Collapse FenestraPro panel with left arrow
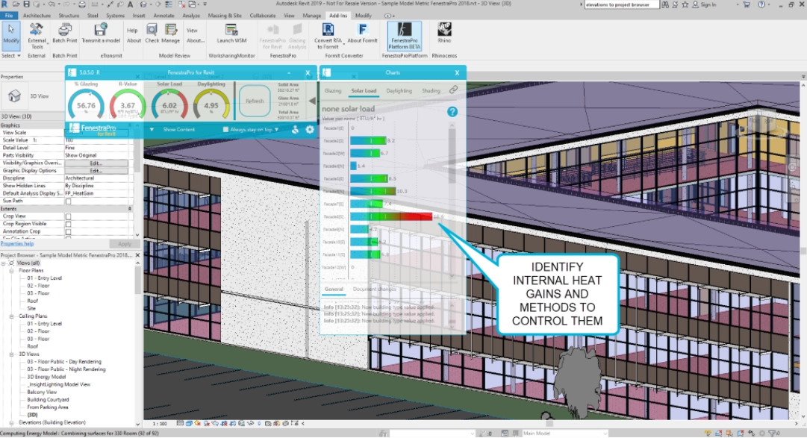This screenshot has height=438, width=807. (x=312, y=101)
